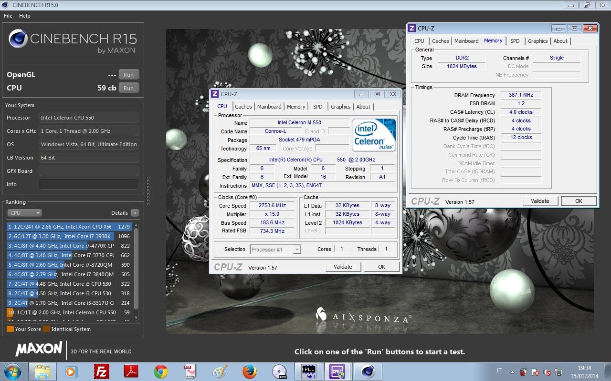Open Caches tab in front CPU-Z window
611x381 pixels.
[x=243, y=107]
